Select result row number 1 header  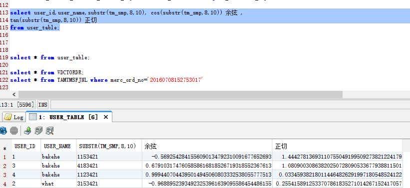point(5,157)
